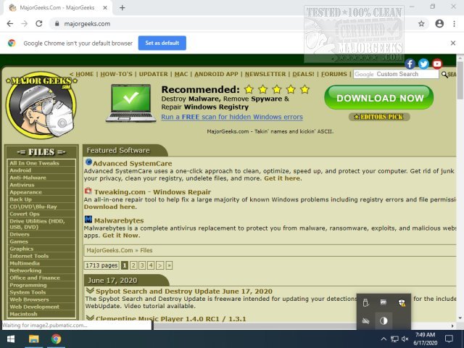Click Windows Security shield tray icon
This screenshot has width=464, height=348.
(x=402, y=303)
